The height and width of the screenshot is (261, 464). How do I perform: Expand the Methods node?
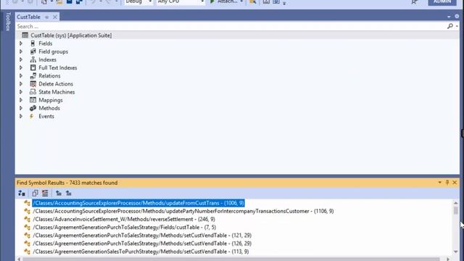click(21, 108)
